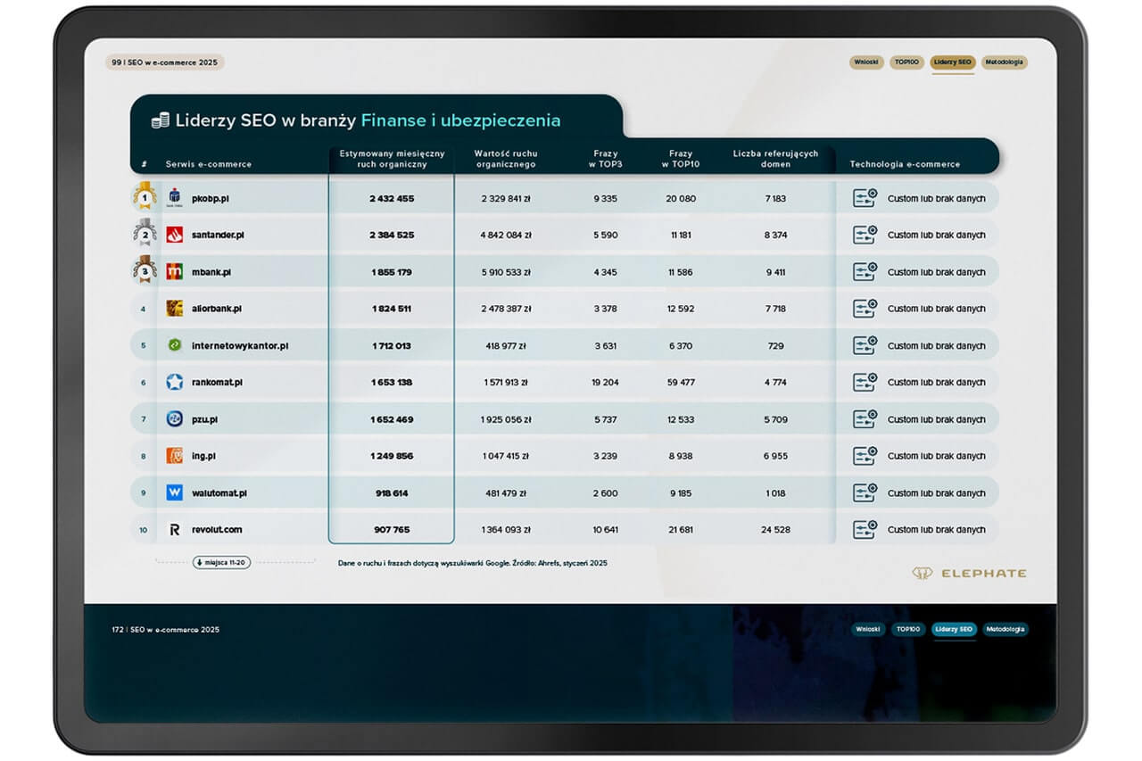Click the technology icon in pzu.pl row
This screenshot has height=761, width=1142.
(x=865, y=419)
